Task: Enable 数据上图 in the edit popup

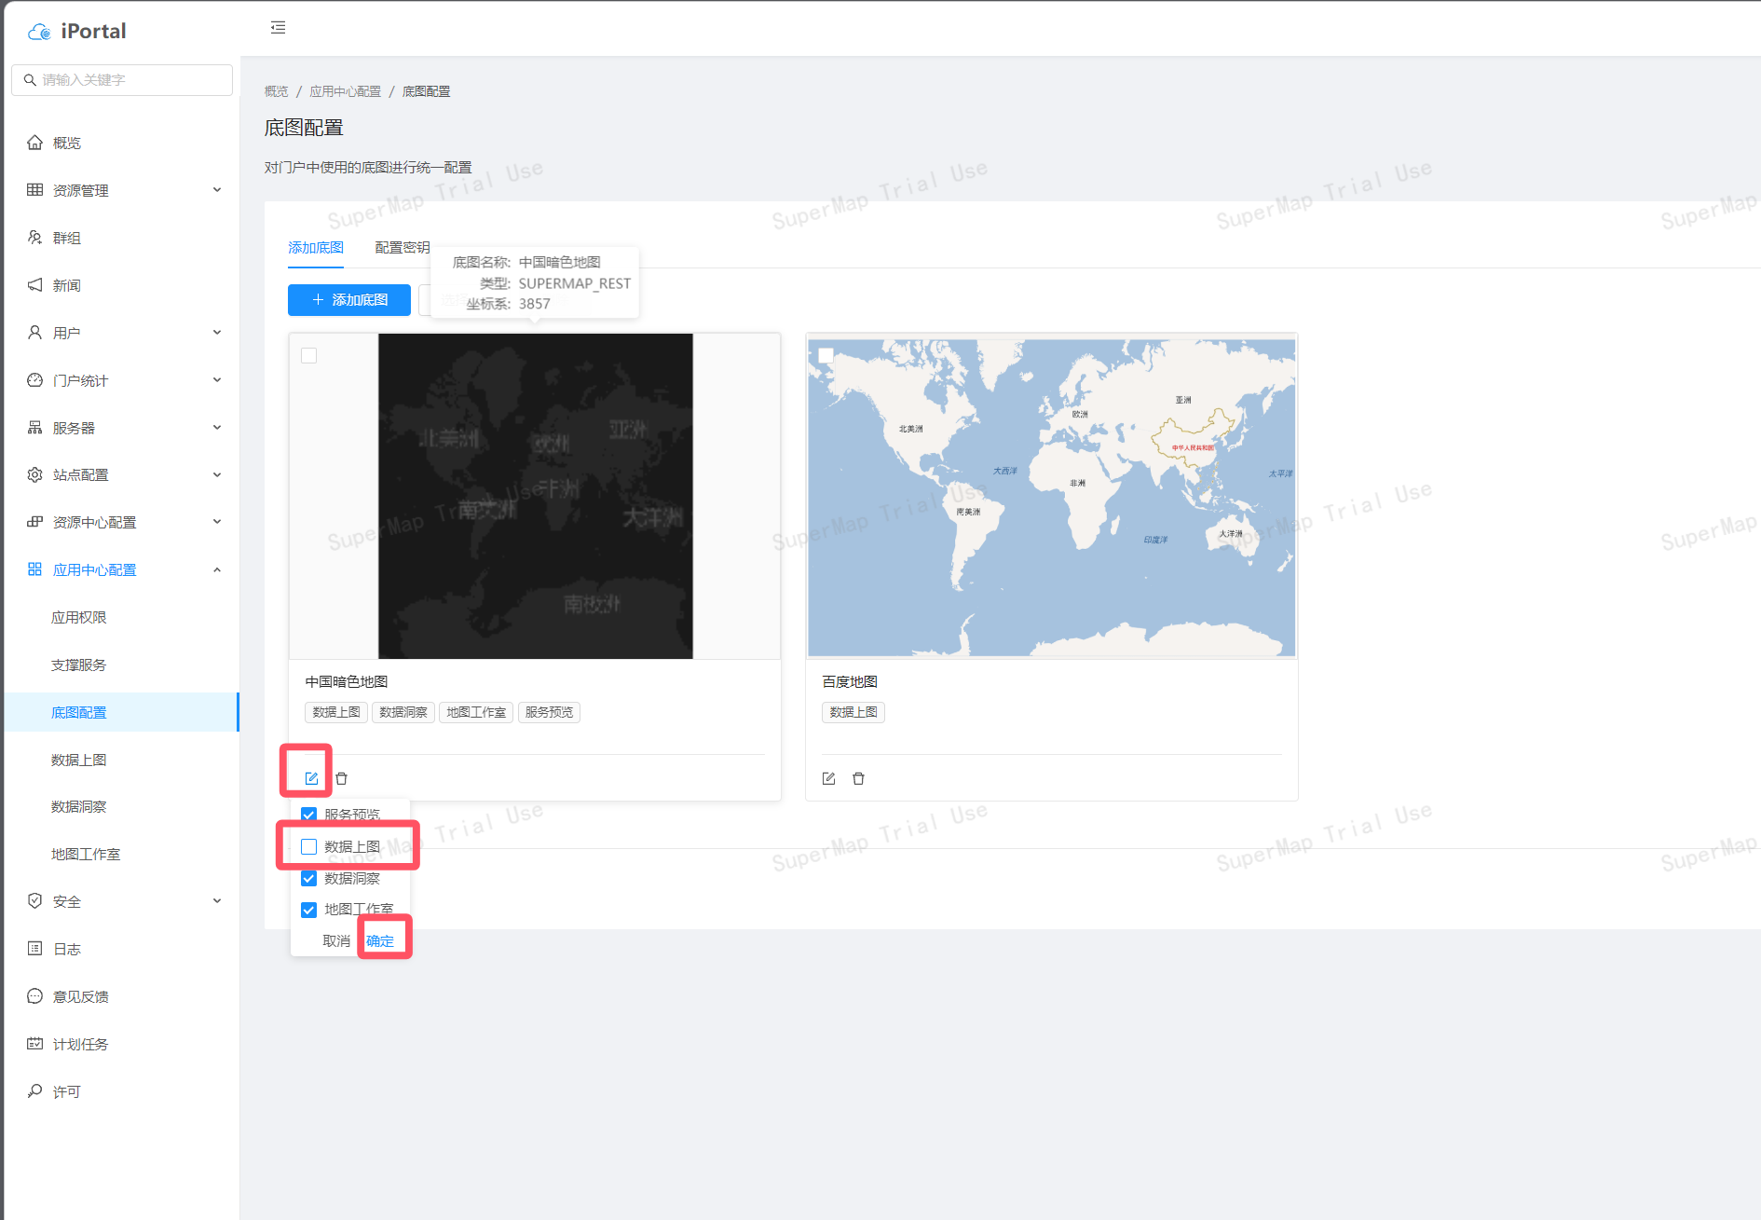Action: [308, 846]
